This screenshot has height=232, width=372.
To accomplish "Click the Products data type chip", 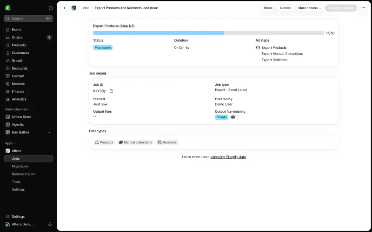I will tap(104, 142).
